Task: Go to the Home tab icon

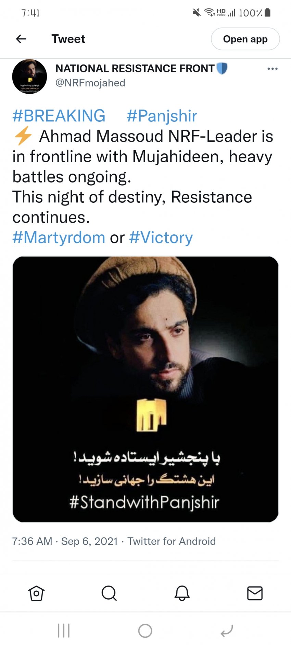Action: tap(36, 593)
